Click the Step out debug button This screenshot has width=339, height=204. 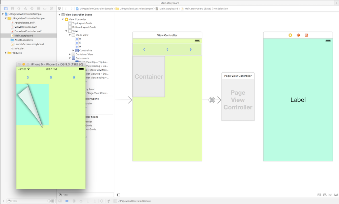click(95, 201)
